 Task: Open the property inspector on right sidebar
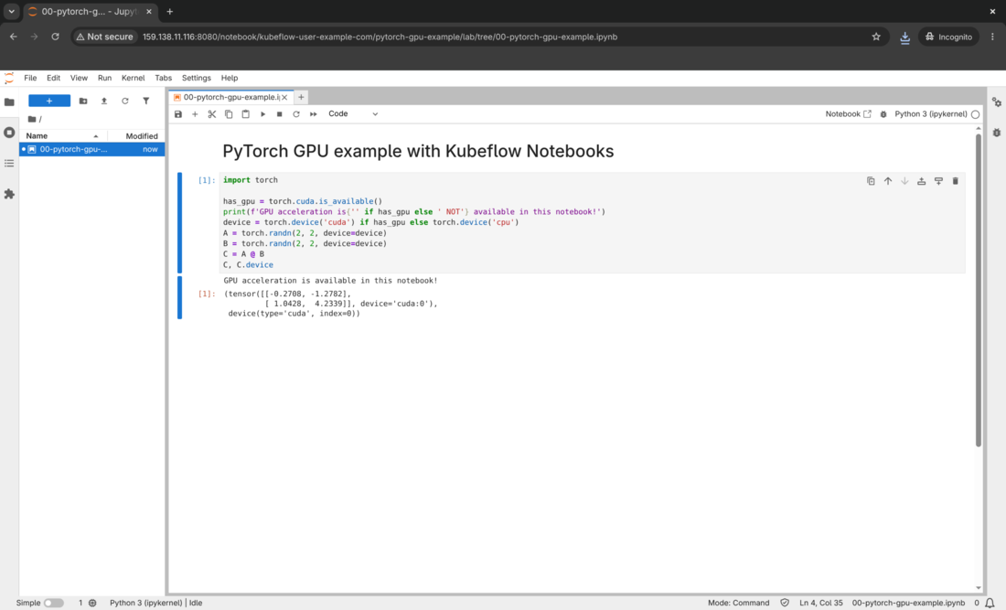(996, 102)
